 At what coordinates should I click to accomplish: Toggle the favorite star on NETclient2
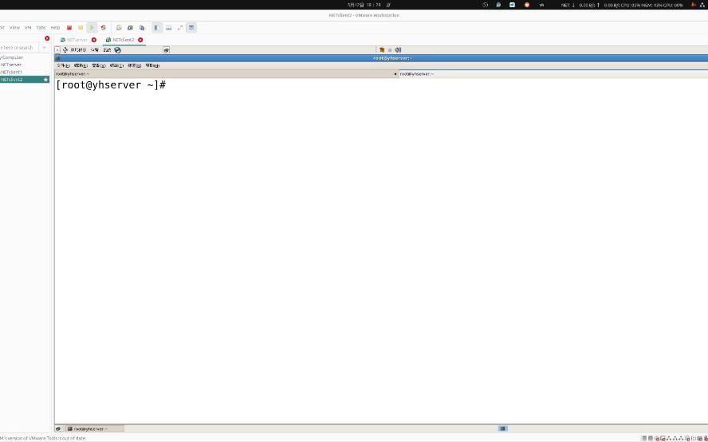[x=45, y=80]
